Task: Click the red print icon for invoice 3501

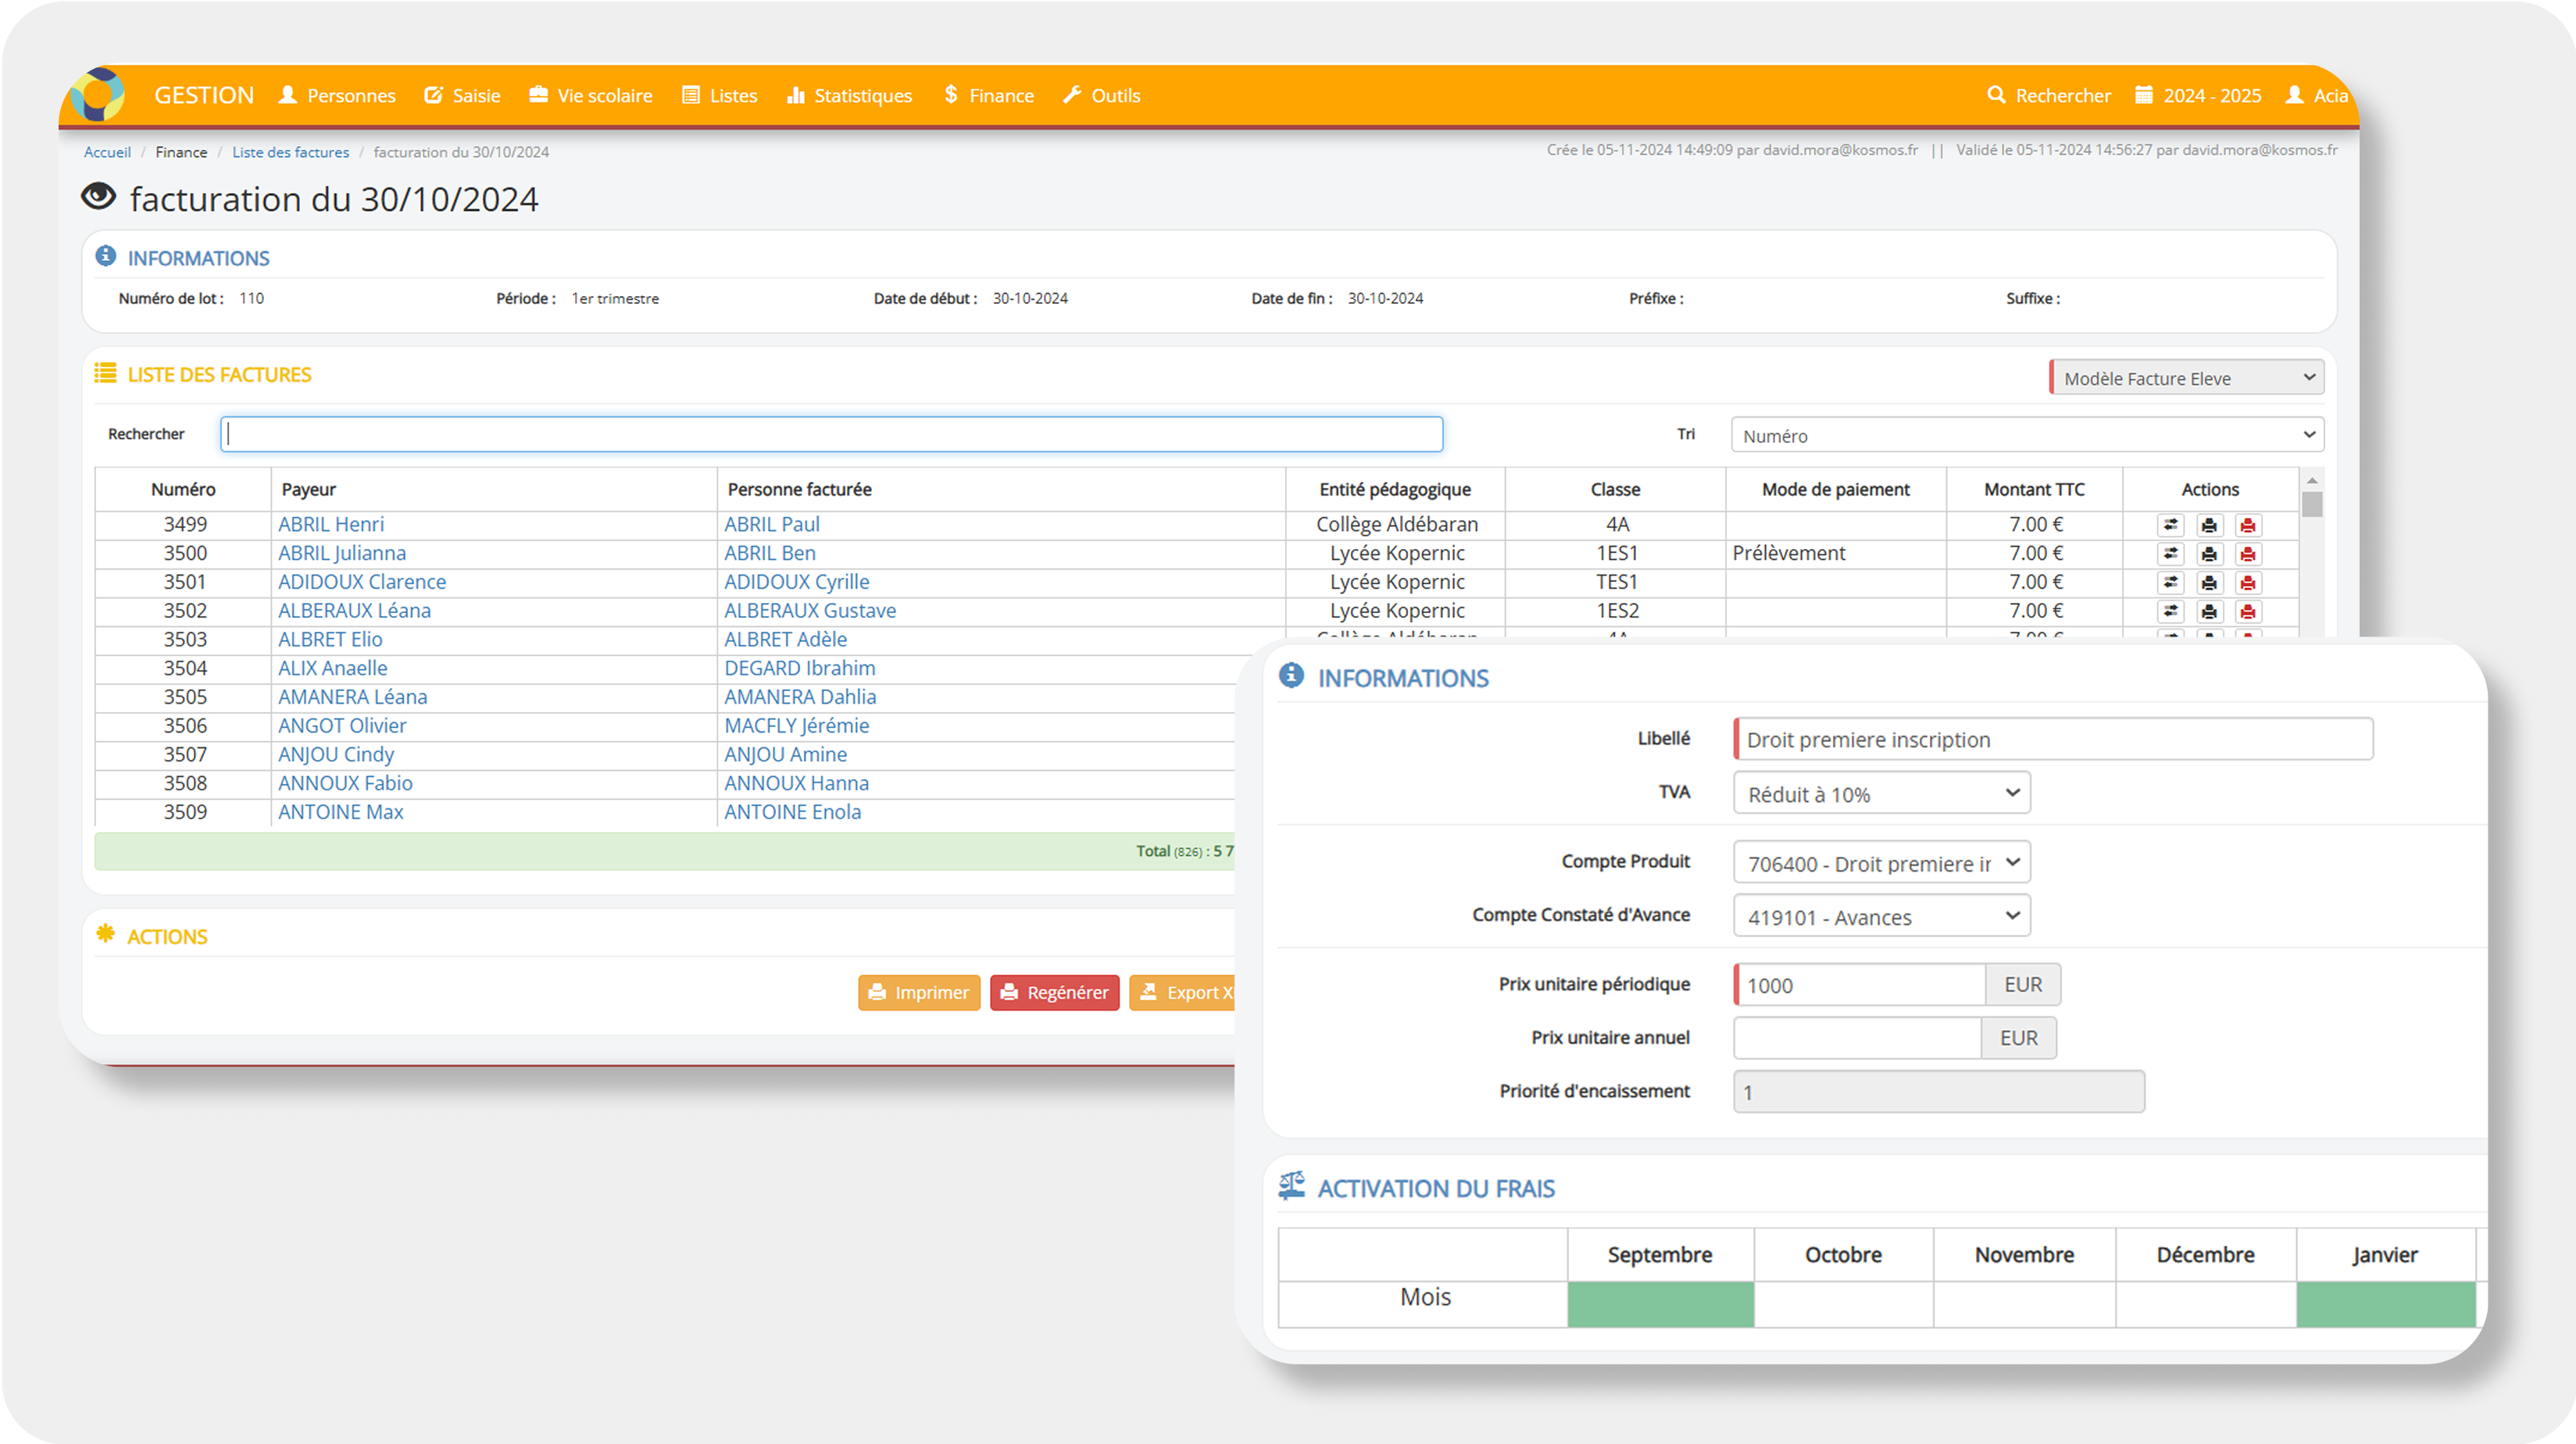Action: [x=2248, y=583]
